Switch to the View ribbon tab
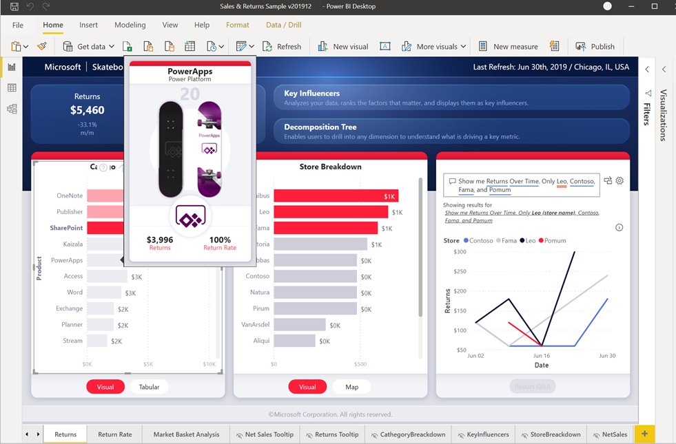 click(x=170, y=25)
